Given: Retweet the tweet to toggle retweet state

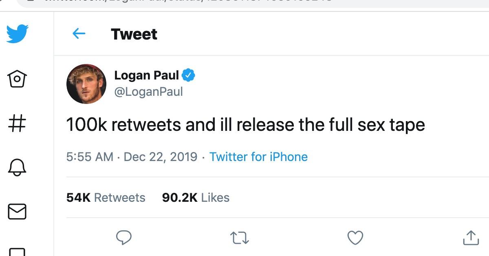Looking at the screenshot, I should (x=240, y=236).
